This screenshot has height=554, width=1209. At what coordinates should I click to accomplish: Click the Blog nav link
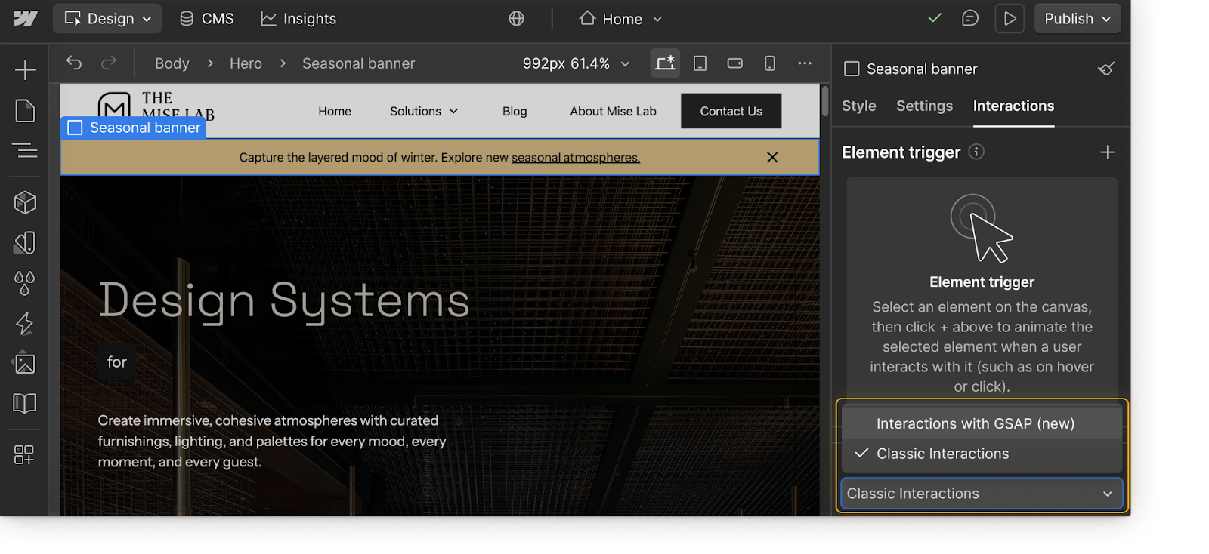[515, 111]
